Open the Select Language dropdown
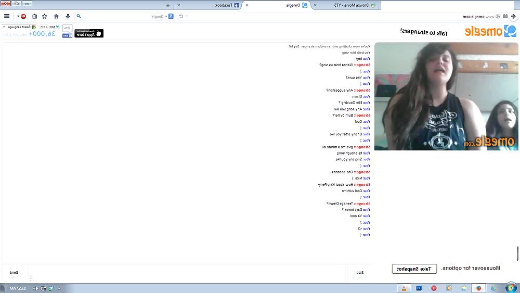520x293 pixels. point(19,27)
